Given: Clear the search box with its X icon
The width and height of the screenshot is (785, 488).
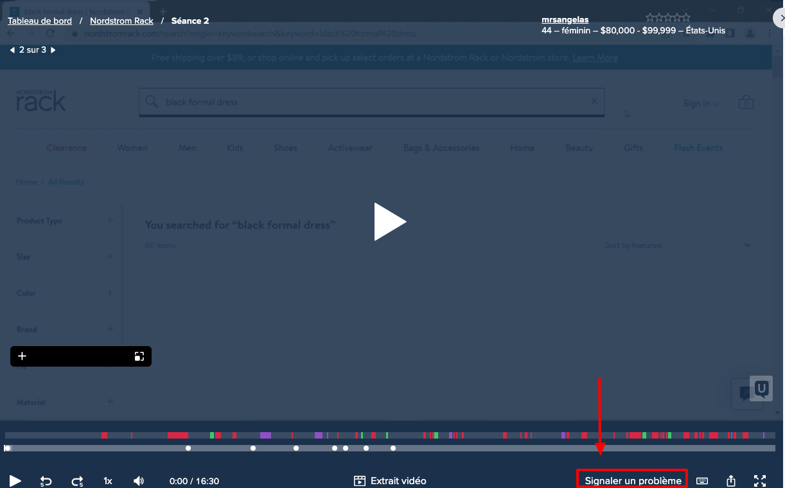Looking at the screenshot, I should click(x=594, y=101).
